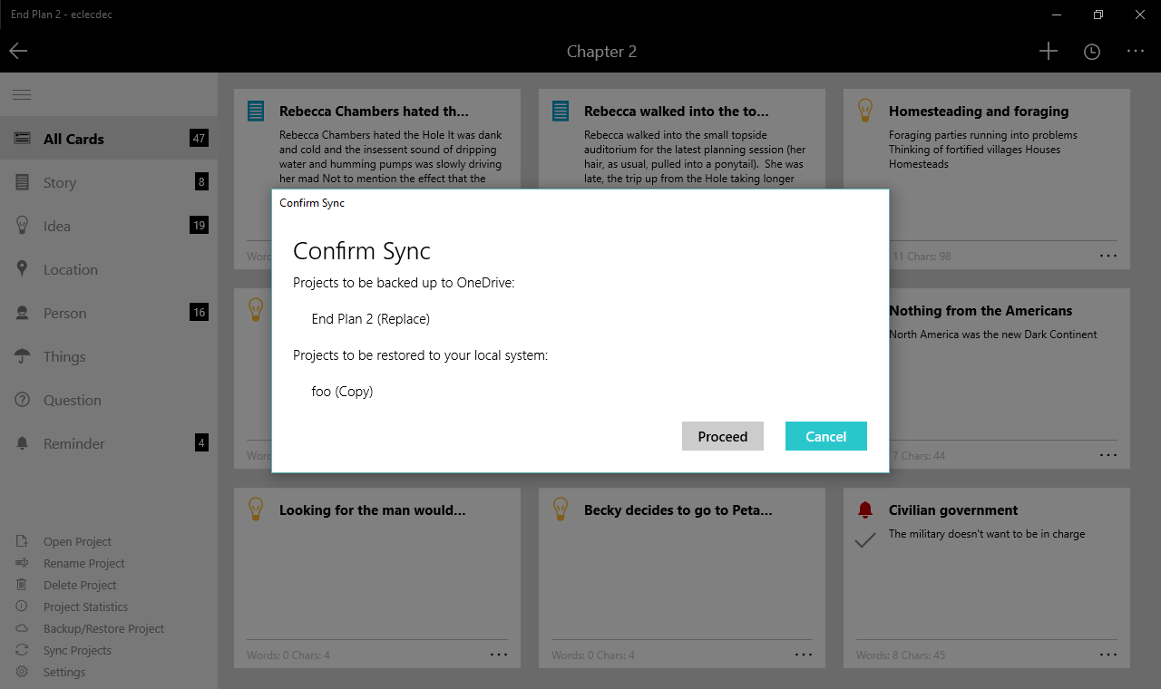
Task: Click the Person icon in sidebar
Action: click(23, 313)
